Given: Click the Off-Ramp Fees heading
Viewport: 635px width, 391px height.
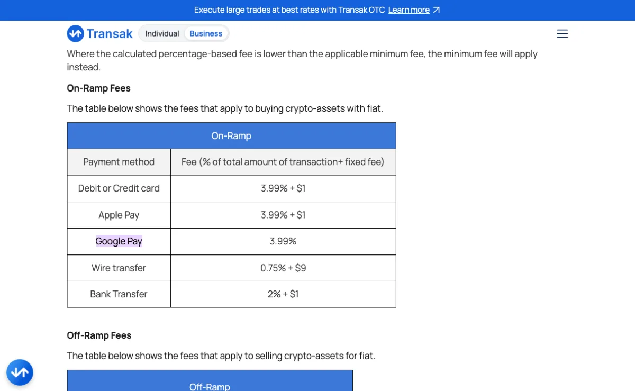Looking at the screenshot, I should click(99, 335).
